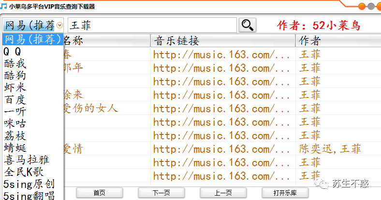Screen dimensions: 381x200
Task: Click the 作者 column header
Action: tap(338, 40)
